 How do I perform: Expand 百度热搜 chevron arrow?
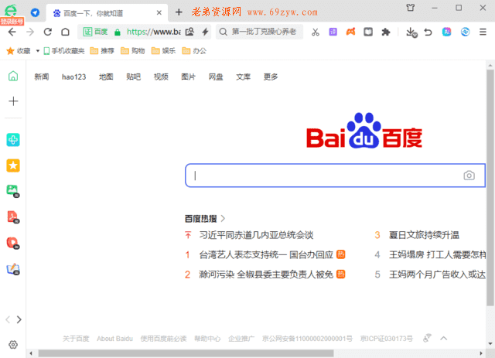tap(224, 219)
